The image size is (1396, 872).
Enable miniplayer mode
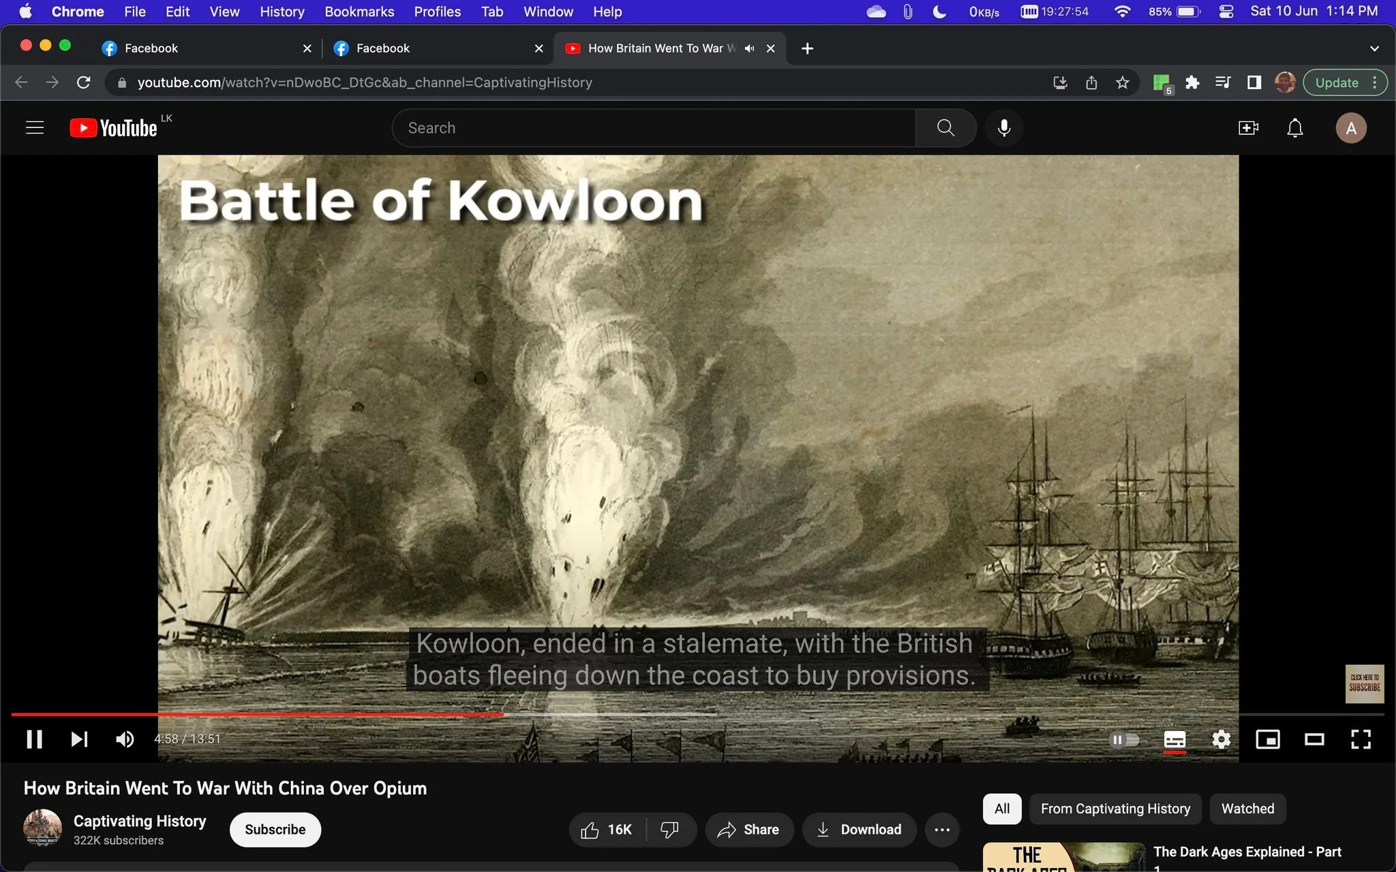coord(1267,739)
